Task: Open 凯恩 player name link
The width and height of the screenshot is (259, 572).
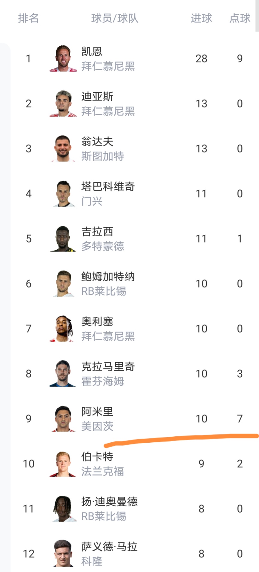Action: [x=92, y=52]
